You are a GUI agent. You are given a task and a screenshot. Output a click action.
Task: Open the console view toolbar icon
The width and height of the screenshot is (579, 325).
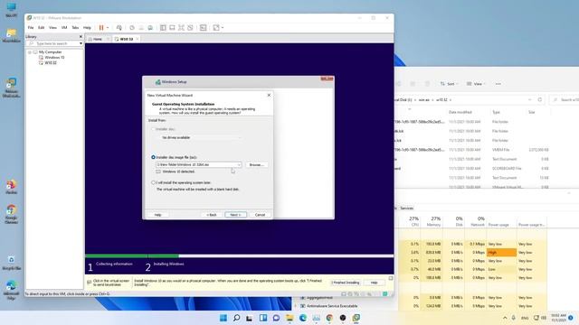(x=203, y=28)
